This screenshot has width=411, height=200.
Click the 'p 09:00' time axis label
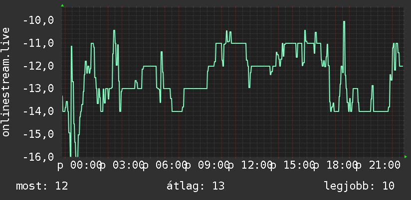coord(207,166)
